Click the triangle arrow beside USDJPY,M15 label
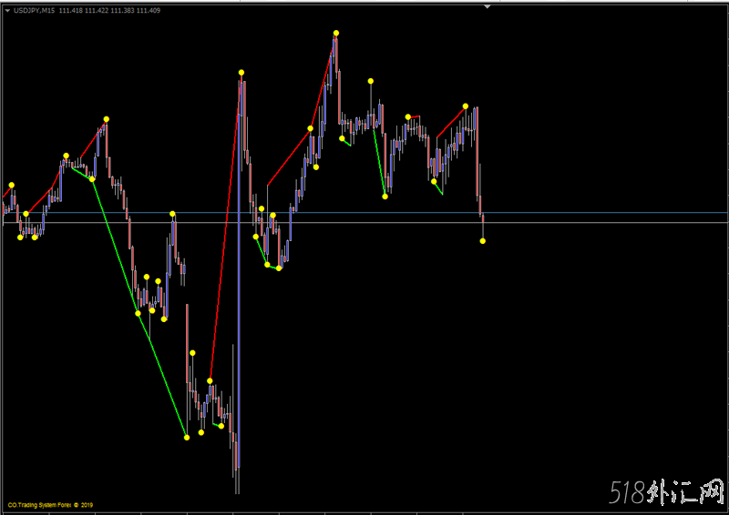 point(7,10)
